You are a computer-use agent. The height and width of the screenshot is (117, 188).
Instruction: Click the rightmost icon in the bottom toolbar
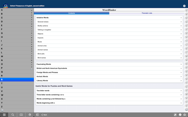[185, 115]
